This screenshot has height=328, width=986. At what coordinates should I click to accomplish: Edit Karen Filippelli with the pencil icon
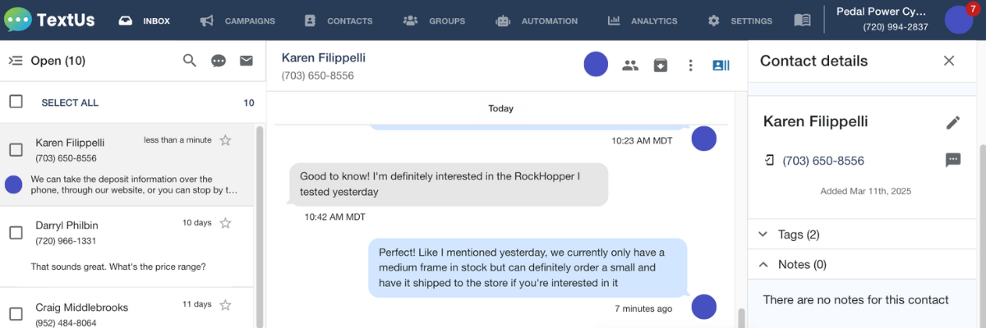coord(953,122)
